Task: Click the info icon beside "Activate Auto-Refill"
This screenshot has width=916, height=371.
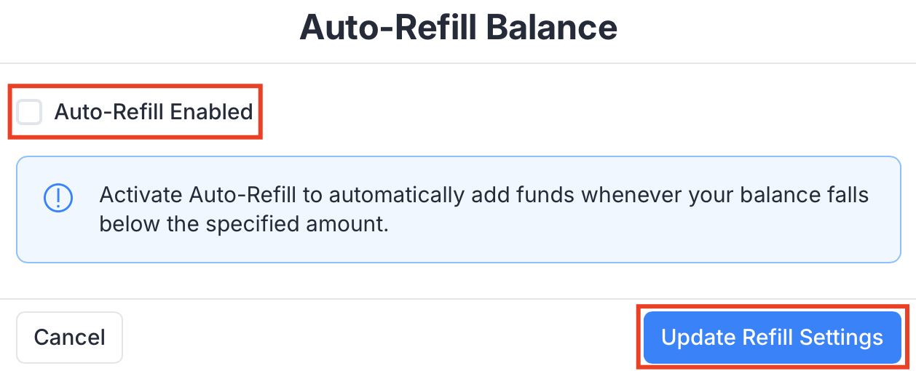Action: click(x=58, y=196)
